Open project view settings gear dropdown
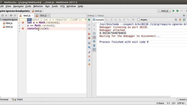 (x=11, y=15)
